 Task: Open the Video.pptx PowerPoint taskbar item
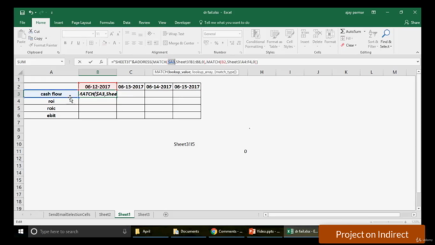click(x=264, y=231)
